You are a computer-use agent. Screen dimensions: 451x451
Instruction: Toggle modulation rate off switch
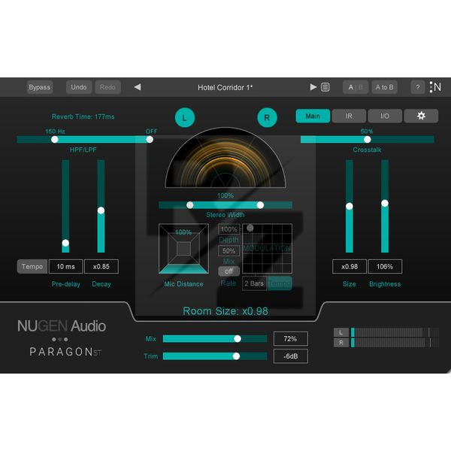pos(229,271)
